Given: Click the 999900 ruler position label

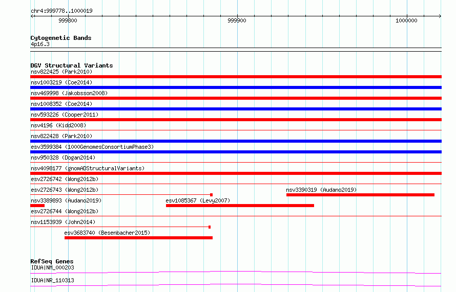Looking at the screenshot, I should pos(237,20).
